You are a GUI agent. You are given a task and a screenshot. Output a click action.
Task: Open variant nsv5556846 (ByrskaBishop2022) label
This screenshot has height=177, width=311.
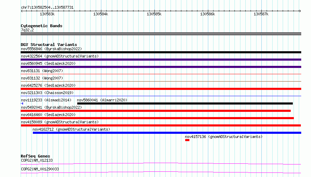coord(51,49)
